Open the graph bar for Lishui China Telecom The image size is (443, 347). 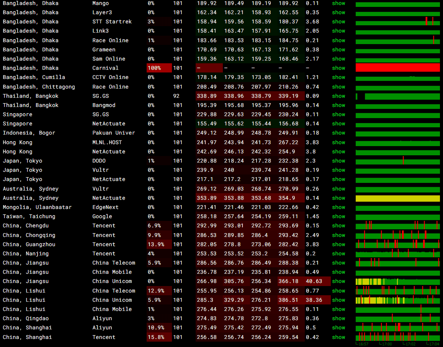pyautogui.click(x=397, y=290)
